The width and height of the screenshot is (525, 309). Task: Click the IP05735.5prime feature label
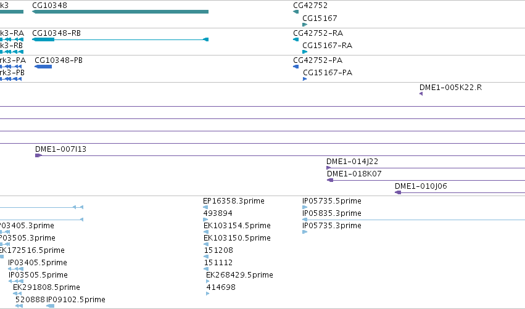332,201
